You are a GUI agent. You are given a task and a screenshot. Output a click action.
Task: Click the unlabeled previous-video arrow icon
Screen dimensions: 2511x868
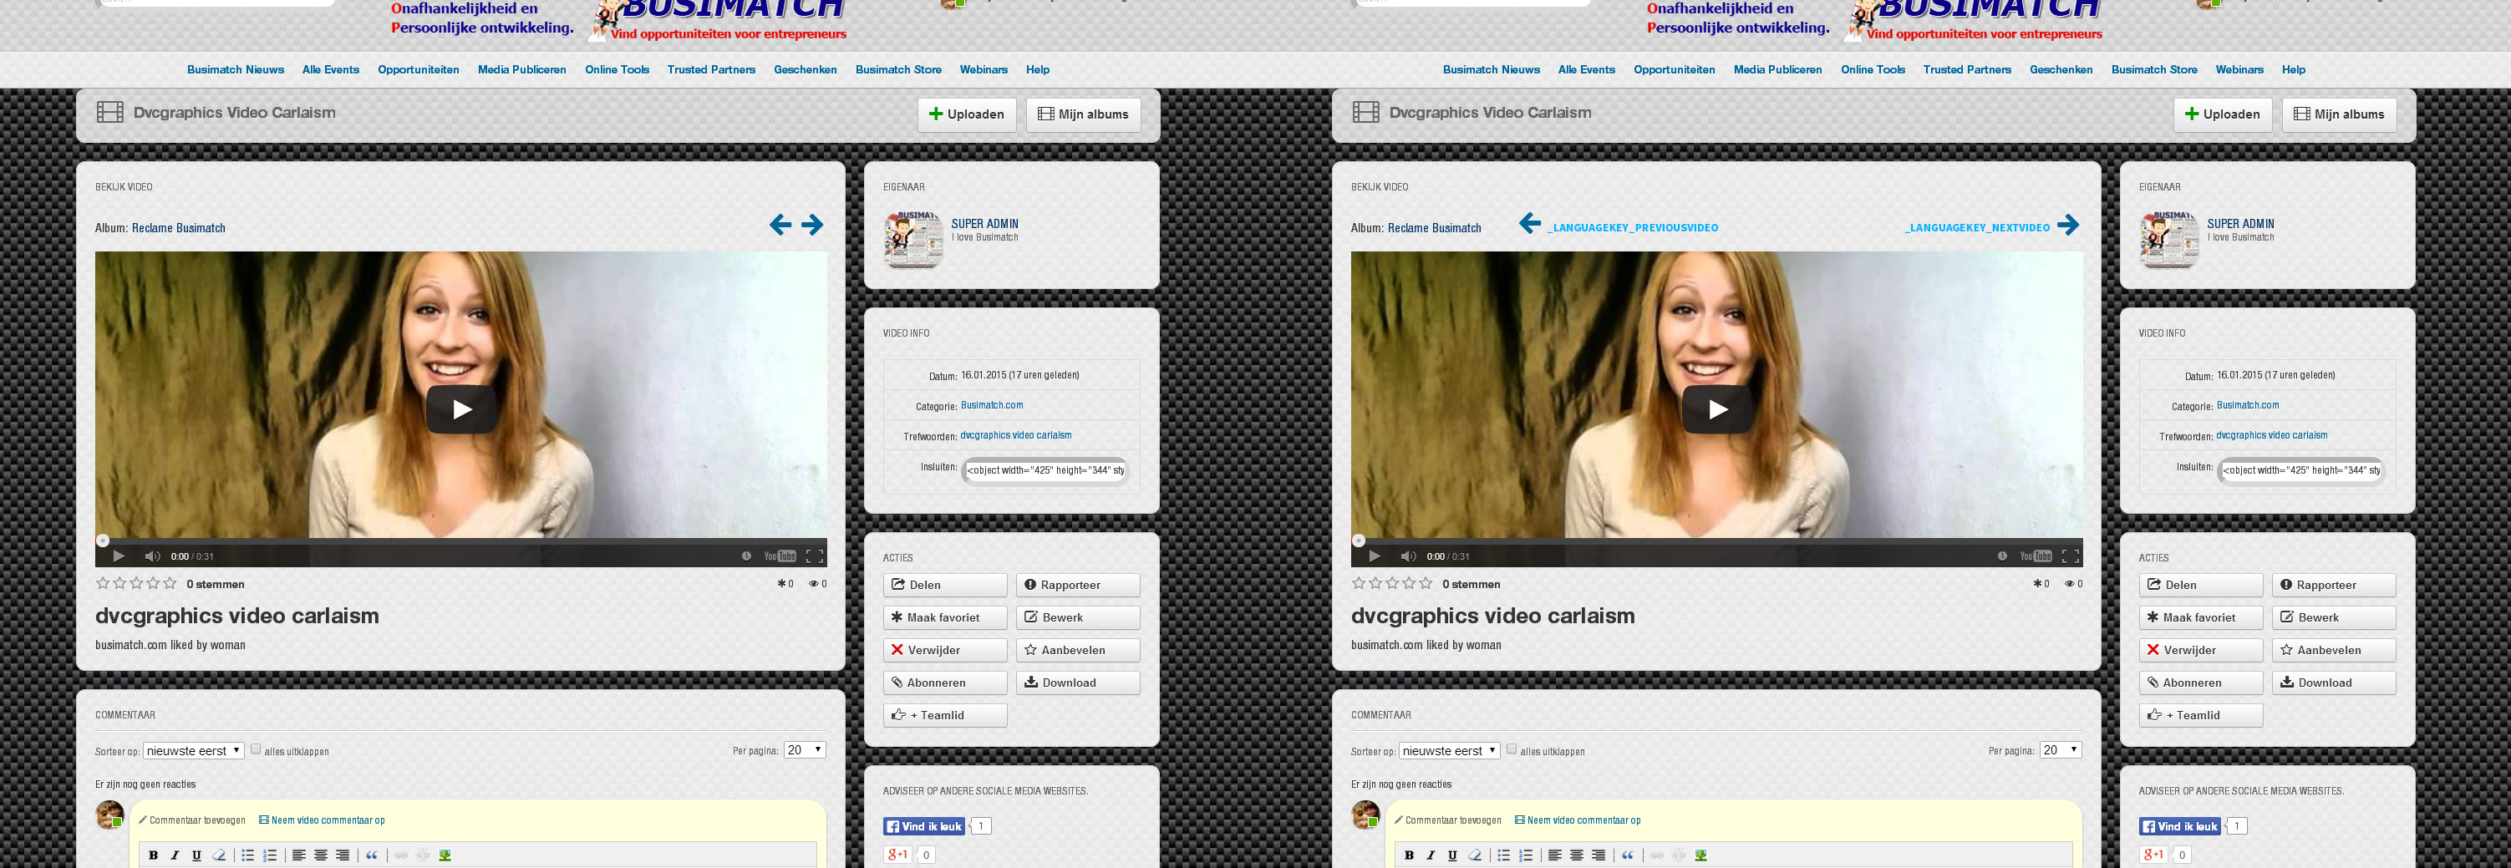[x=780, y=225]
